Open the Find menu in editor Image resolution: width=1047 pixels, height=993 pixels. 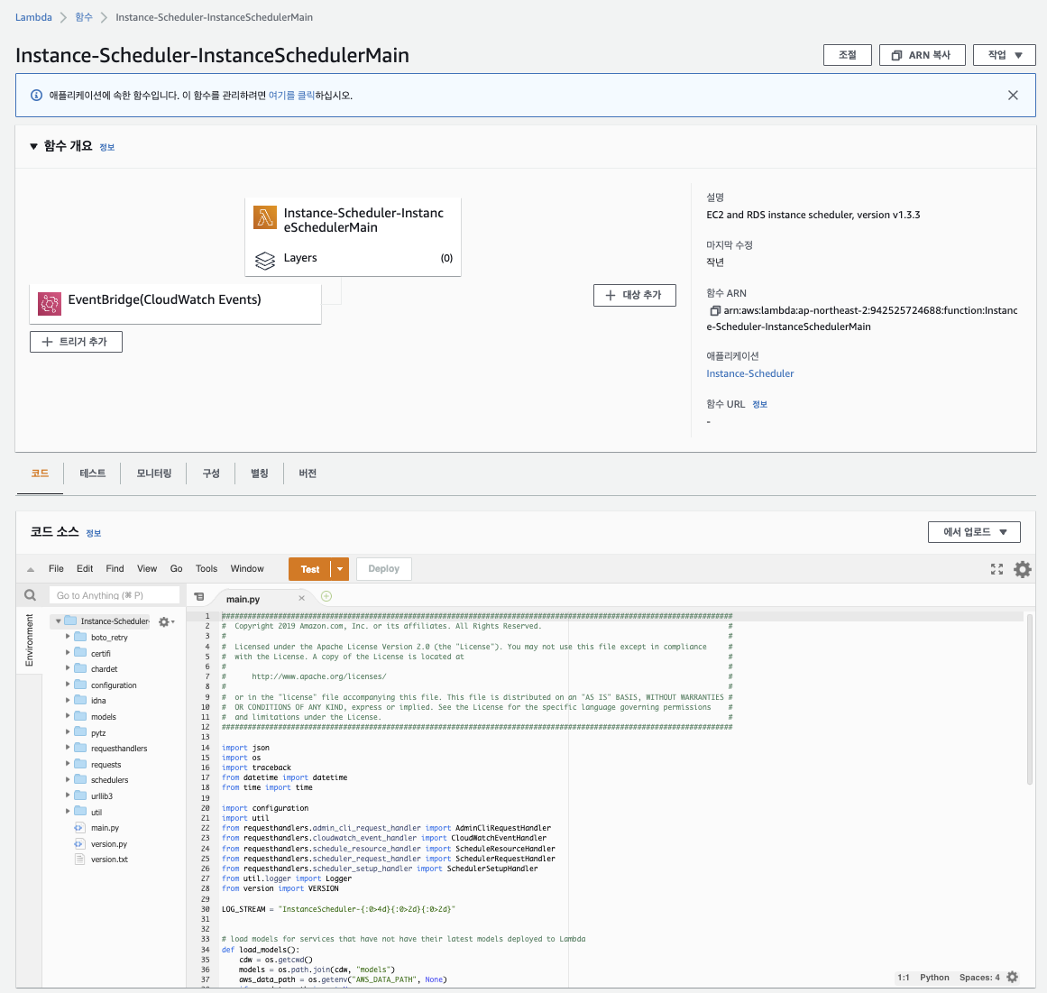(115, 569)
